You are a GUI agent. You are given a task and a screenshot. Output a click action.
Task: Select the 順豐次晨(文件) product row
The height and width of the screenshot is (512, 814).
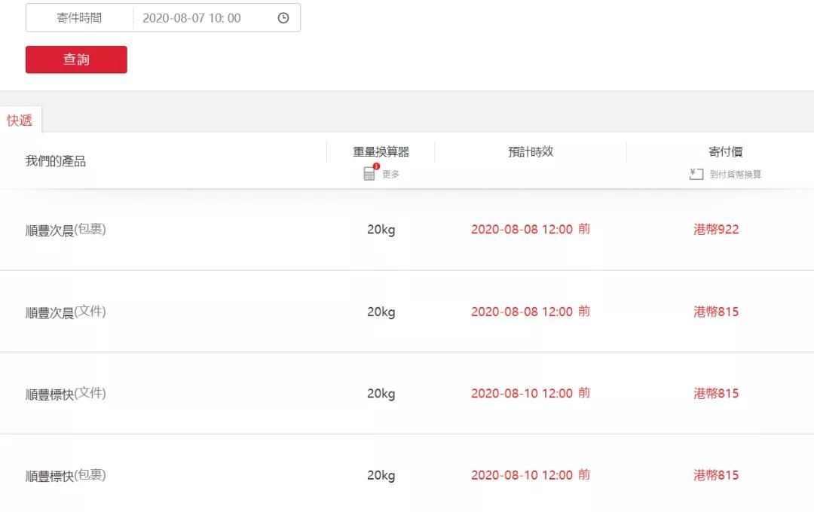pyautogui.click(x=66, y=312)
